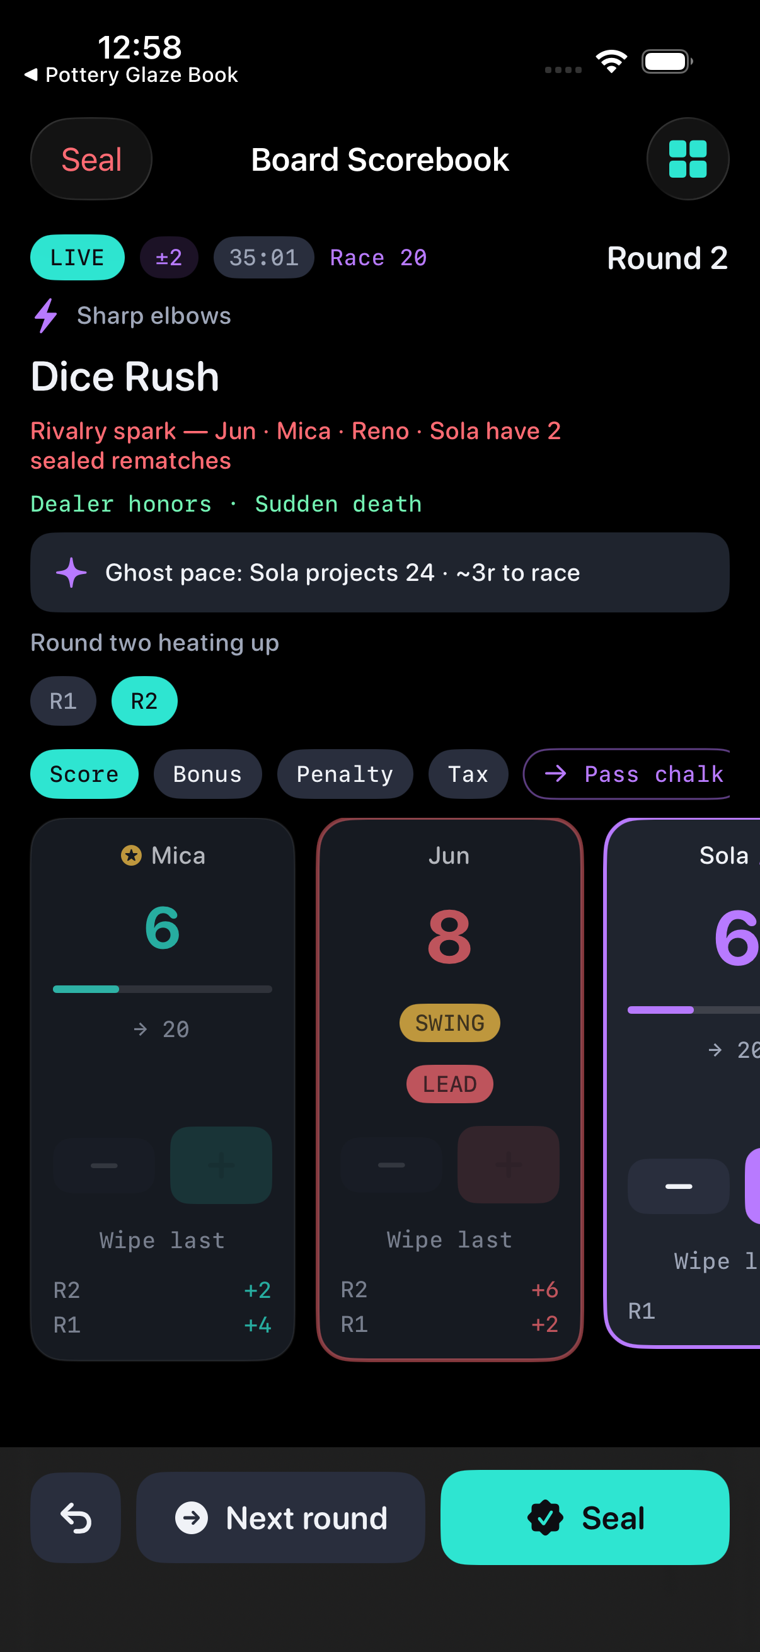The height and width of the screenshot is (1652, 760).
Task: Tap the undo arrow button
Action: (x=76, y=1518)
